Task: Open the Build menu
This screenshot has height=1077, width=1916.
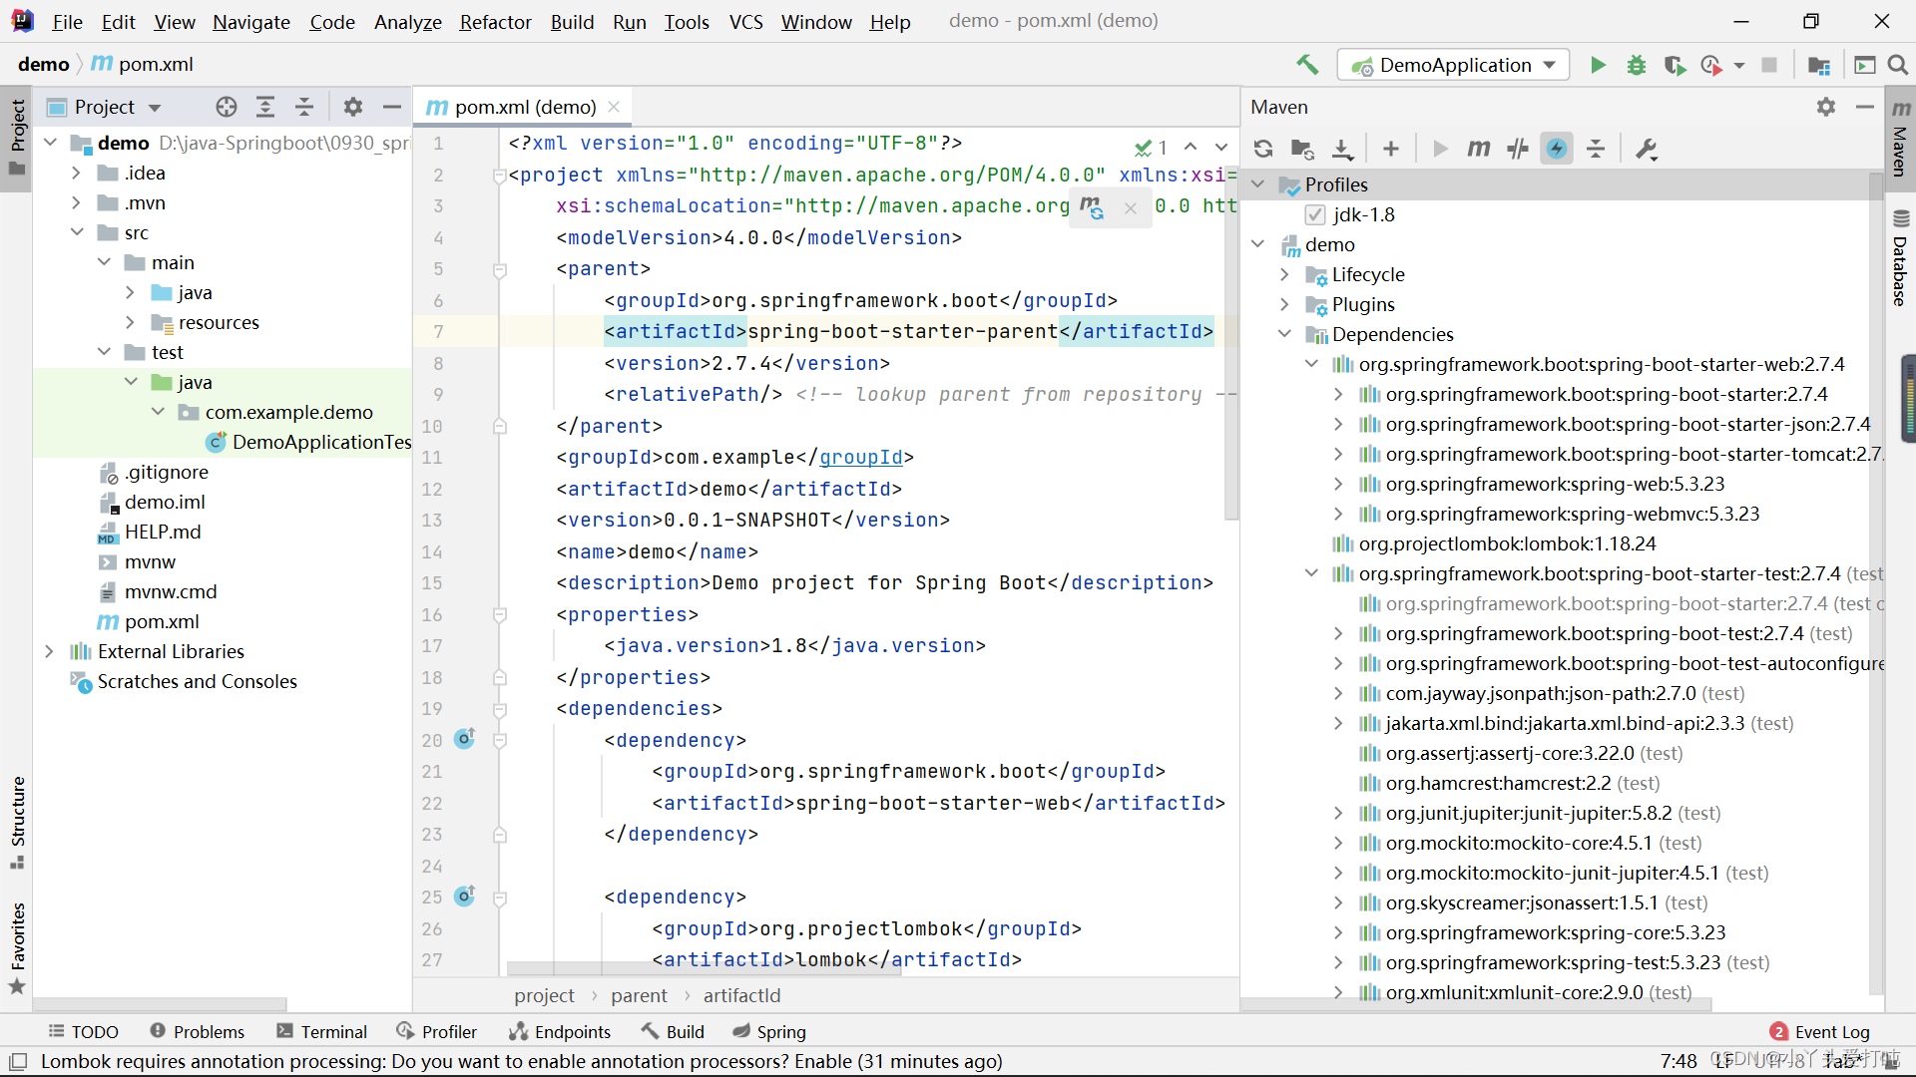Action: pos(572,22)
